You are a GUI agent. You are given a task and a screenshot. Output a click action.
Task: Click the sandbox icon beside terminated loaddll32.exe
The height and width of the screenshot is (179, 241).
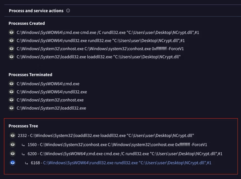pos(11,108)
